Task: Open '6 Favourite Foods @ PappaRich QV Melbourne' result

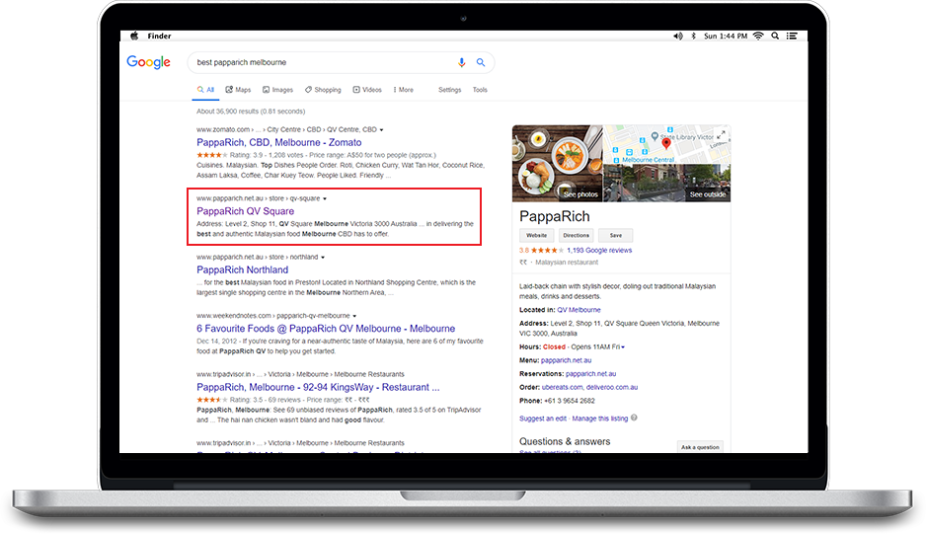Action: [x=326, y=329]
